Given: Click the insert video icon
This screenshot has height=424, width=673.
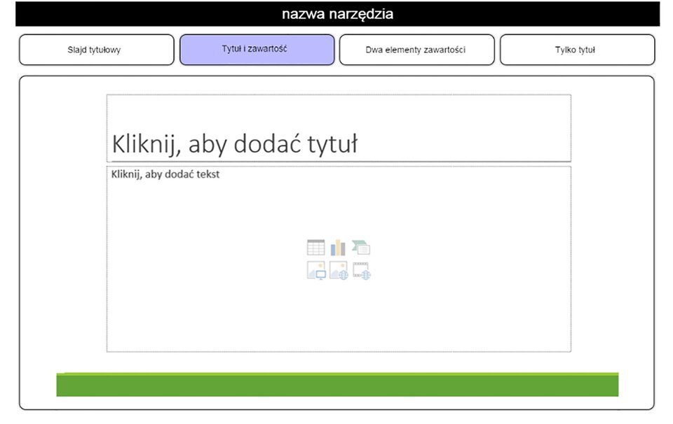Looking at the screenshot, I should (362, 271).
